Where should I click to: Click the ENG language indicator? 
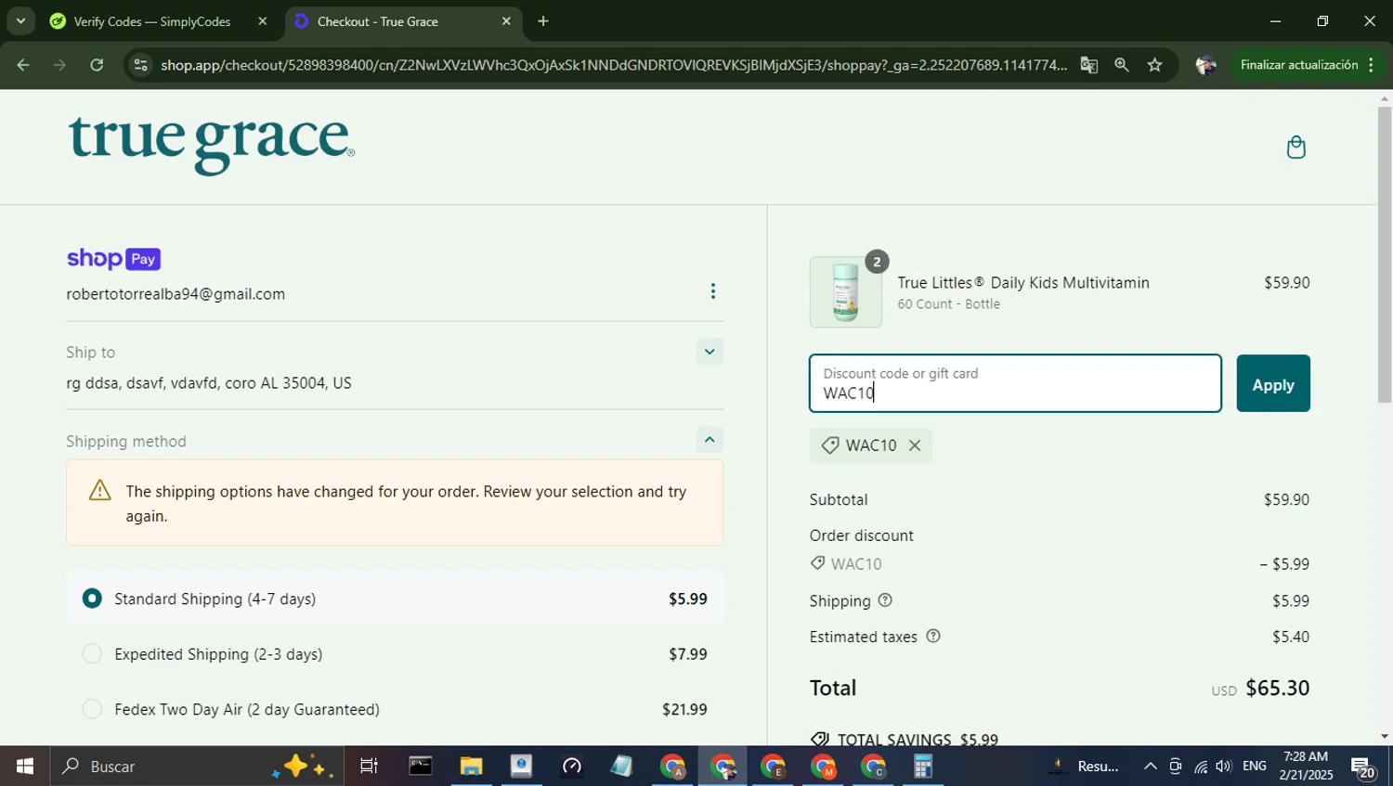coord(1254,767)
